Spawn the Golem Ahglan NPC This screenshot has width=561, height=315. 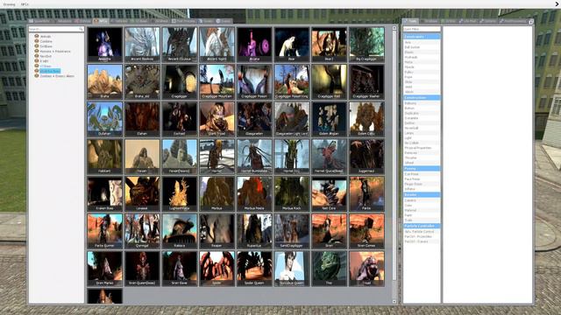point(330,119)
